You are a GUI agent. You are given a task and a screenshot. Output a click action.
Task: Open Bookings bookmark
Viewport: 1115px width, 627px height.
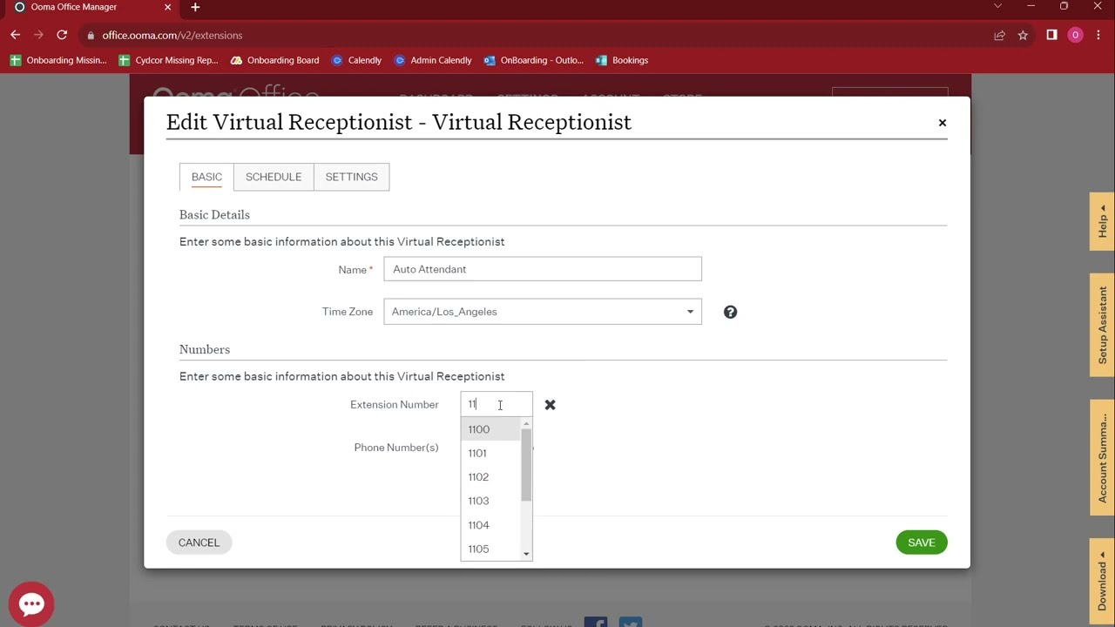[x=622, y=60]
